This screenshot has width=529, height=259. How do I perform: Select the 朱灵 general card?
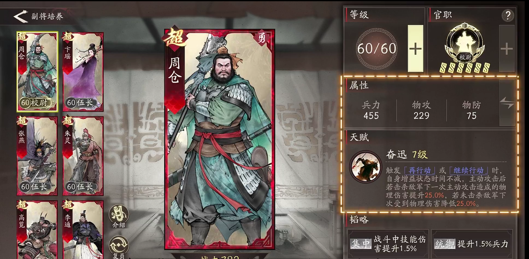point(83,156)
